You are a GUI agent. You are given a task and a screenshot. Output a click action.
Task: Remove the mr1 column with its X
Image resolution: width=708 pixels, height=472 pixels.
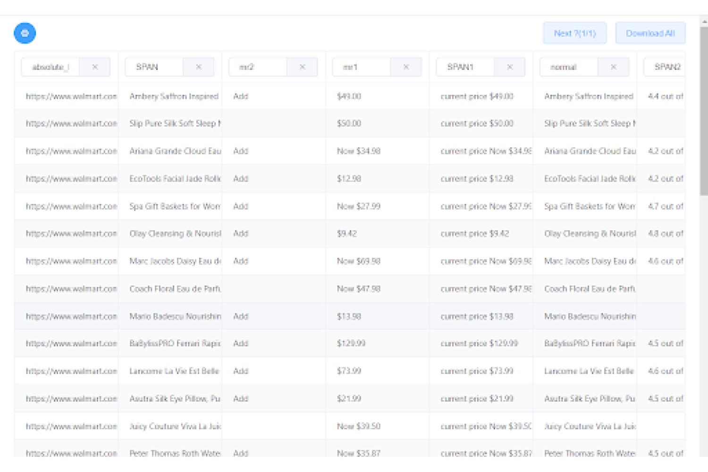tap(406, 67)
